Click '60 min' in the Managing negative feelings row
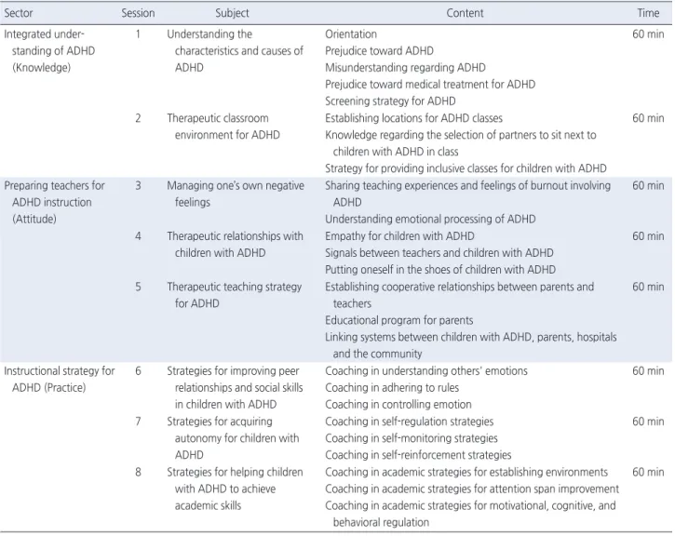The height and width of the screenshot is (536, 675). pyautogui.click(x=648, y=185)
